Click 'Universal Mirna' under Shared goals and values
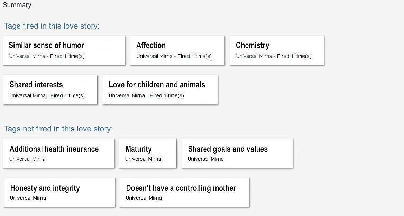 (x=206, y=159)
